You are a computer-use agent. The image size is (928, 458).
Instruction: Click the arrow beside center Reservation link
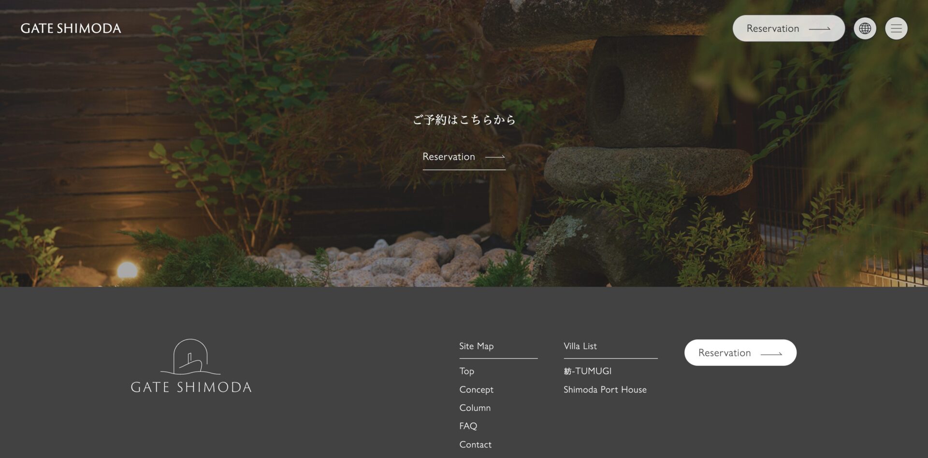click(495, 157)
